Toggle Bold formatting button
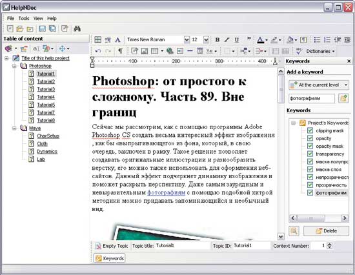Viewport: 355px width, 275px height. tap(217, 40)
